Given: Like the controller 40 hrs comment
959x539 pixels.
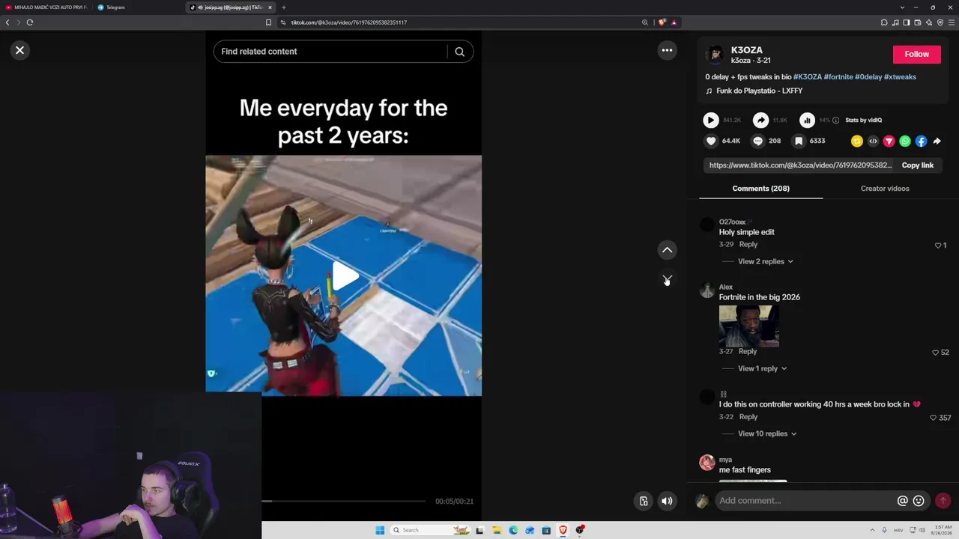Looking at the screenshot, I should pyautogui.click(x=933, y=418).
